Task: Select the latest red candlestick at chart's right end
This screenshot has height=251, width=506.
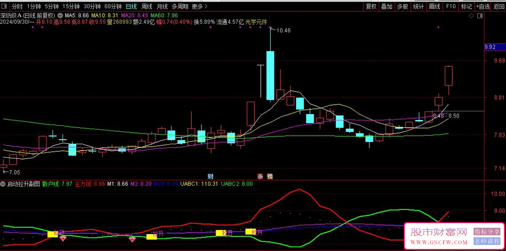Action: click(x=448, y=76)
